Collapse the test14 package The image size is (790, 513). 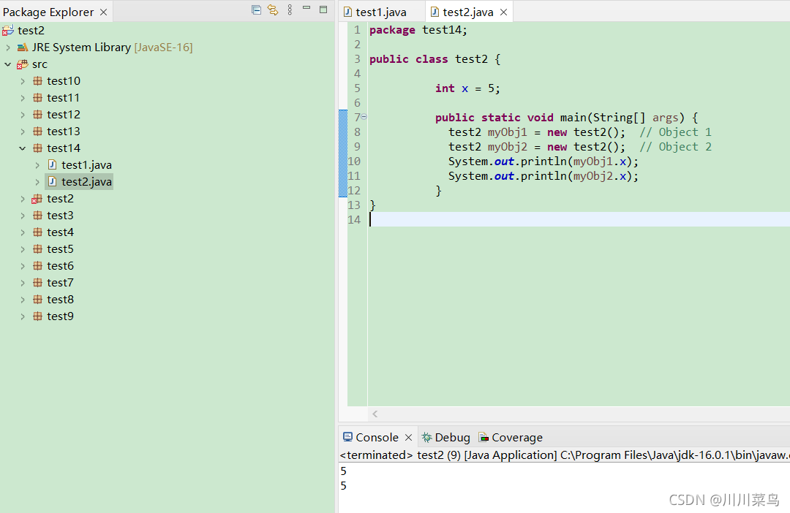[x=23, y=148]
